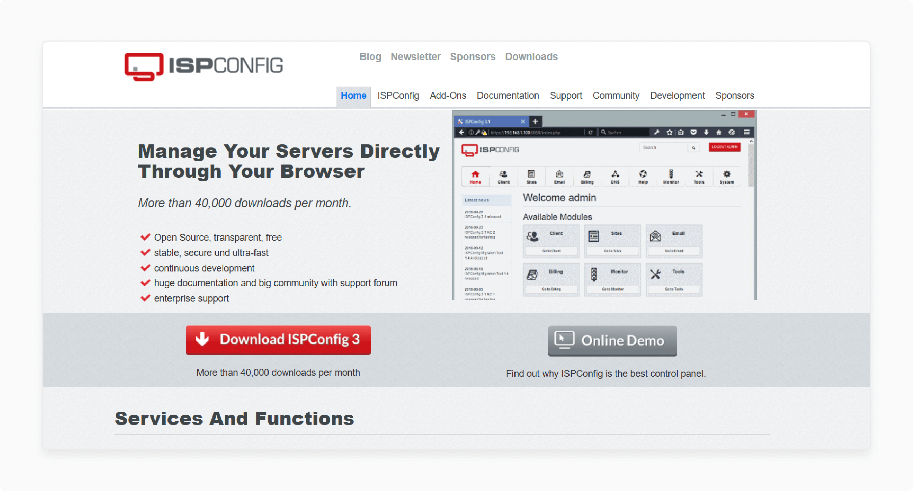This screenshot has width=913, height=491.
Task: Open the hamburger menu in the screenshot's browser toolbar
Action: click(x=746, y=132)
